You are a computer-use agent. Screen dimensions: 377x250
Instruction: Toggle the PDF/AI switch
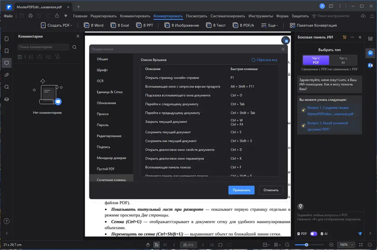pos(314,234)
